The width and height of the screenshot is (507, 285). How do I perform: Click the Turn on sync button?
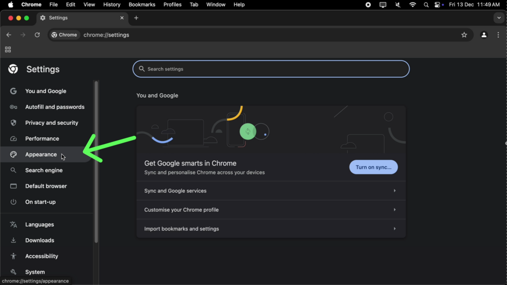[373, 167]
